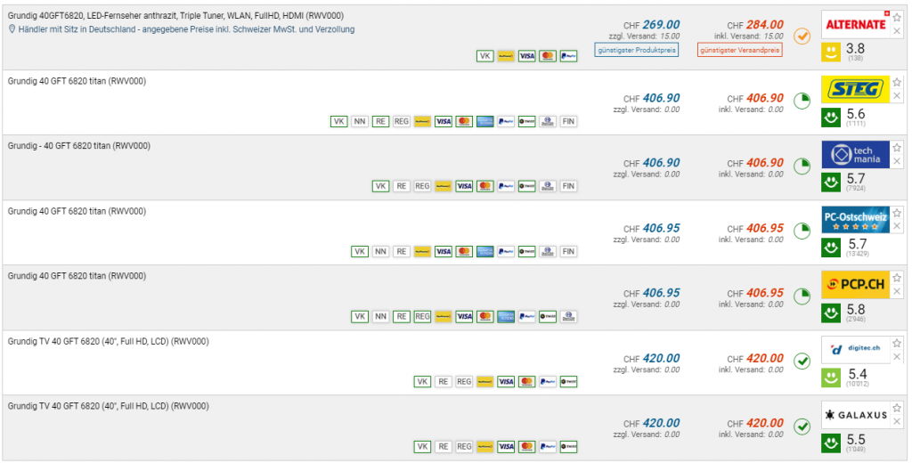Click green availability checkmark in Galaxus row
The width and height of the screenshot is (912, 463).
pyautogui.click(x=802, y=426)
